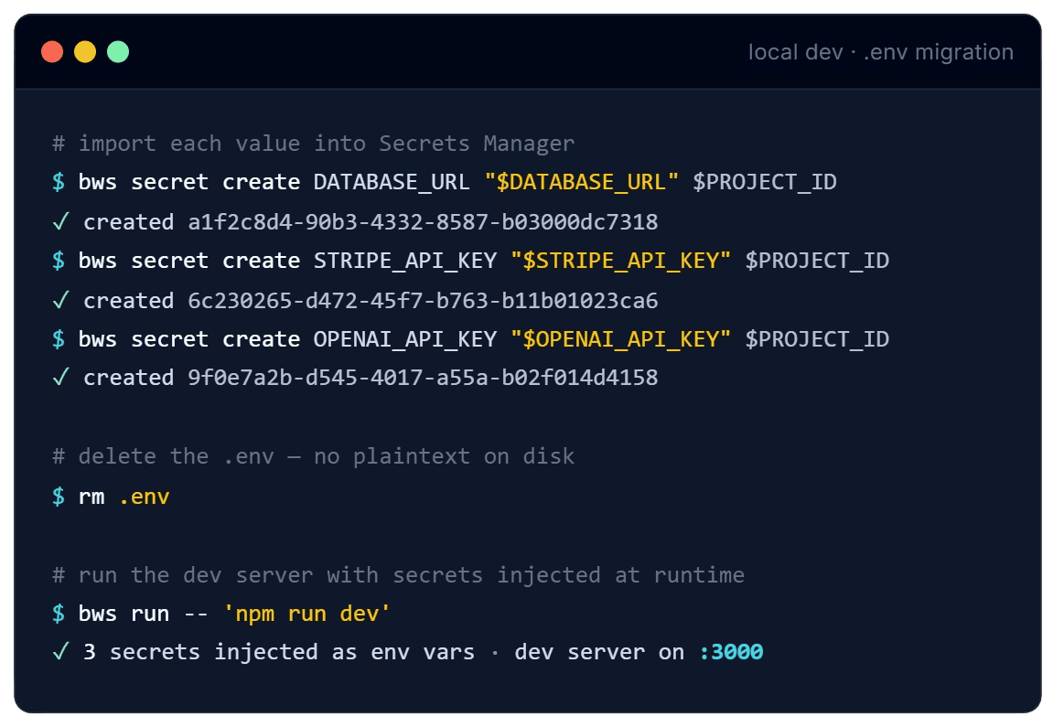The image size is (1053, 727).
Task: Click the green maximize dot
Action: (x=118, y=52)
